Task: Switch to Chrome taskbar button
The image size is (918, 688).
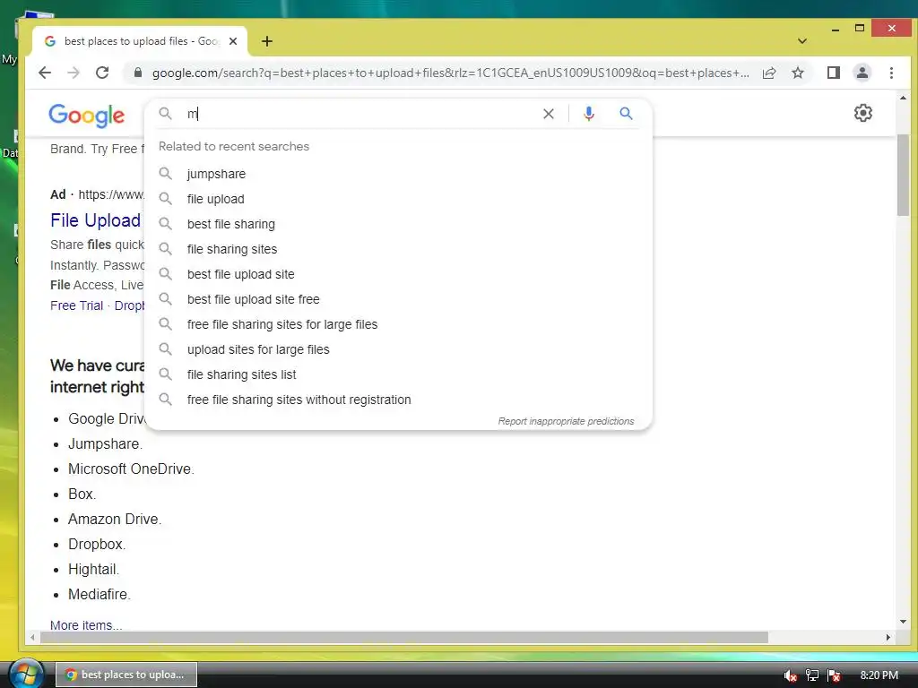Action: click(126, 675)
